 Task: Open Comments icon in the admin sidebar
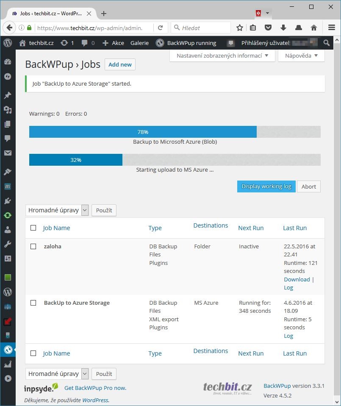click(8, 139)
